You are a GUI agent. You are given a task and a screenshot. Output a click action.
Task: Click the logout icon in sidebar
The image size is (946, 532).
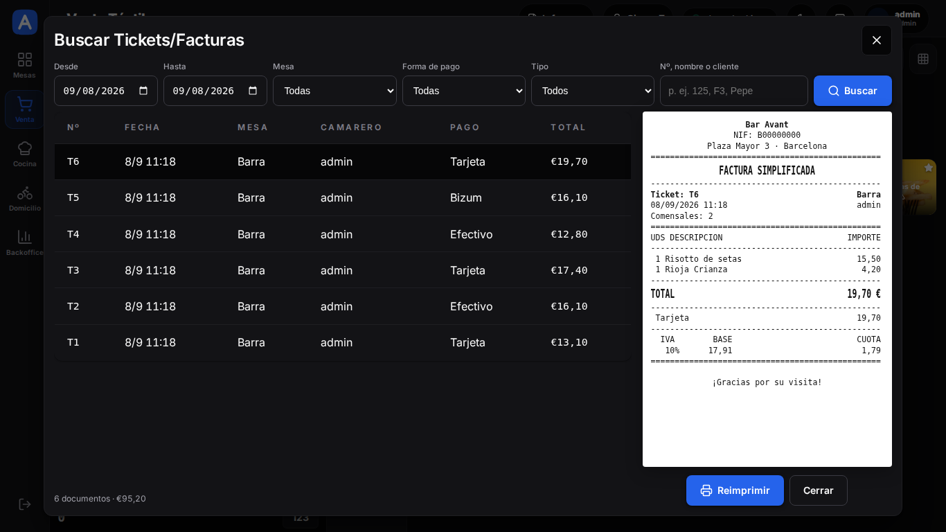(x=25, y=504)
